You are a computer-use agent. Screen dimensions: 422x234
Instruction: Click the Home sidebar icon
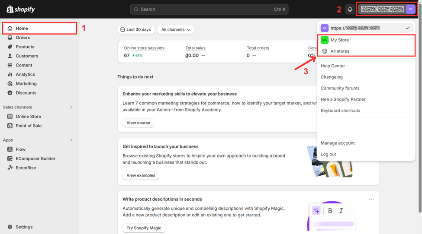pyautogui.click(x=10, y=28)
